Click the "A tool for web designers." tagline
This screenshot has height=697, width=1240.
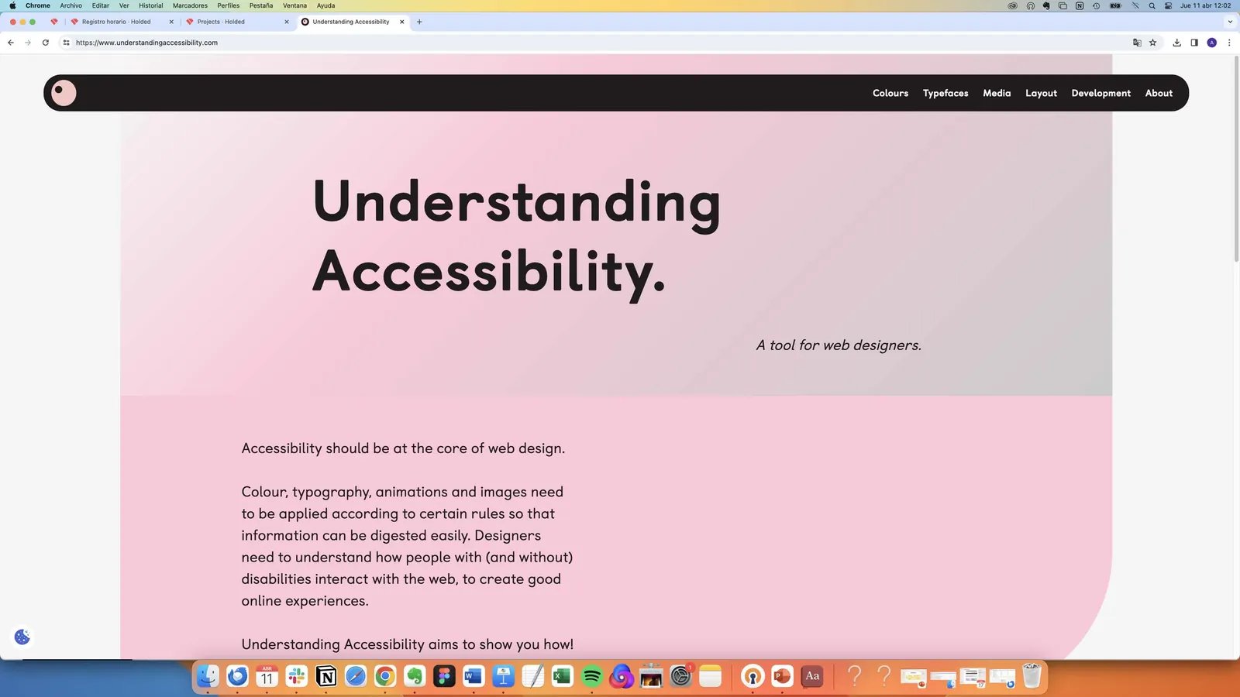839,345
